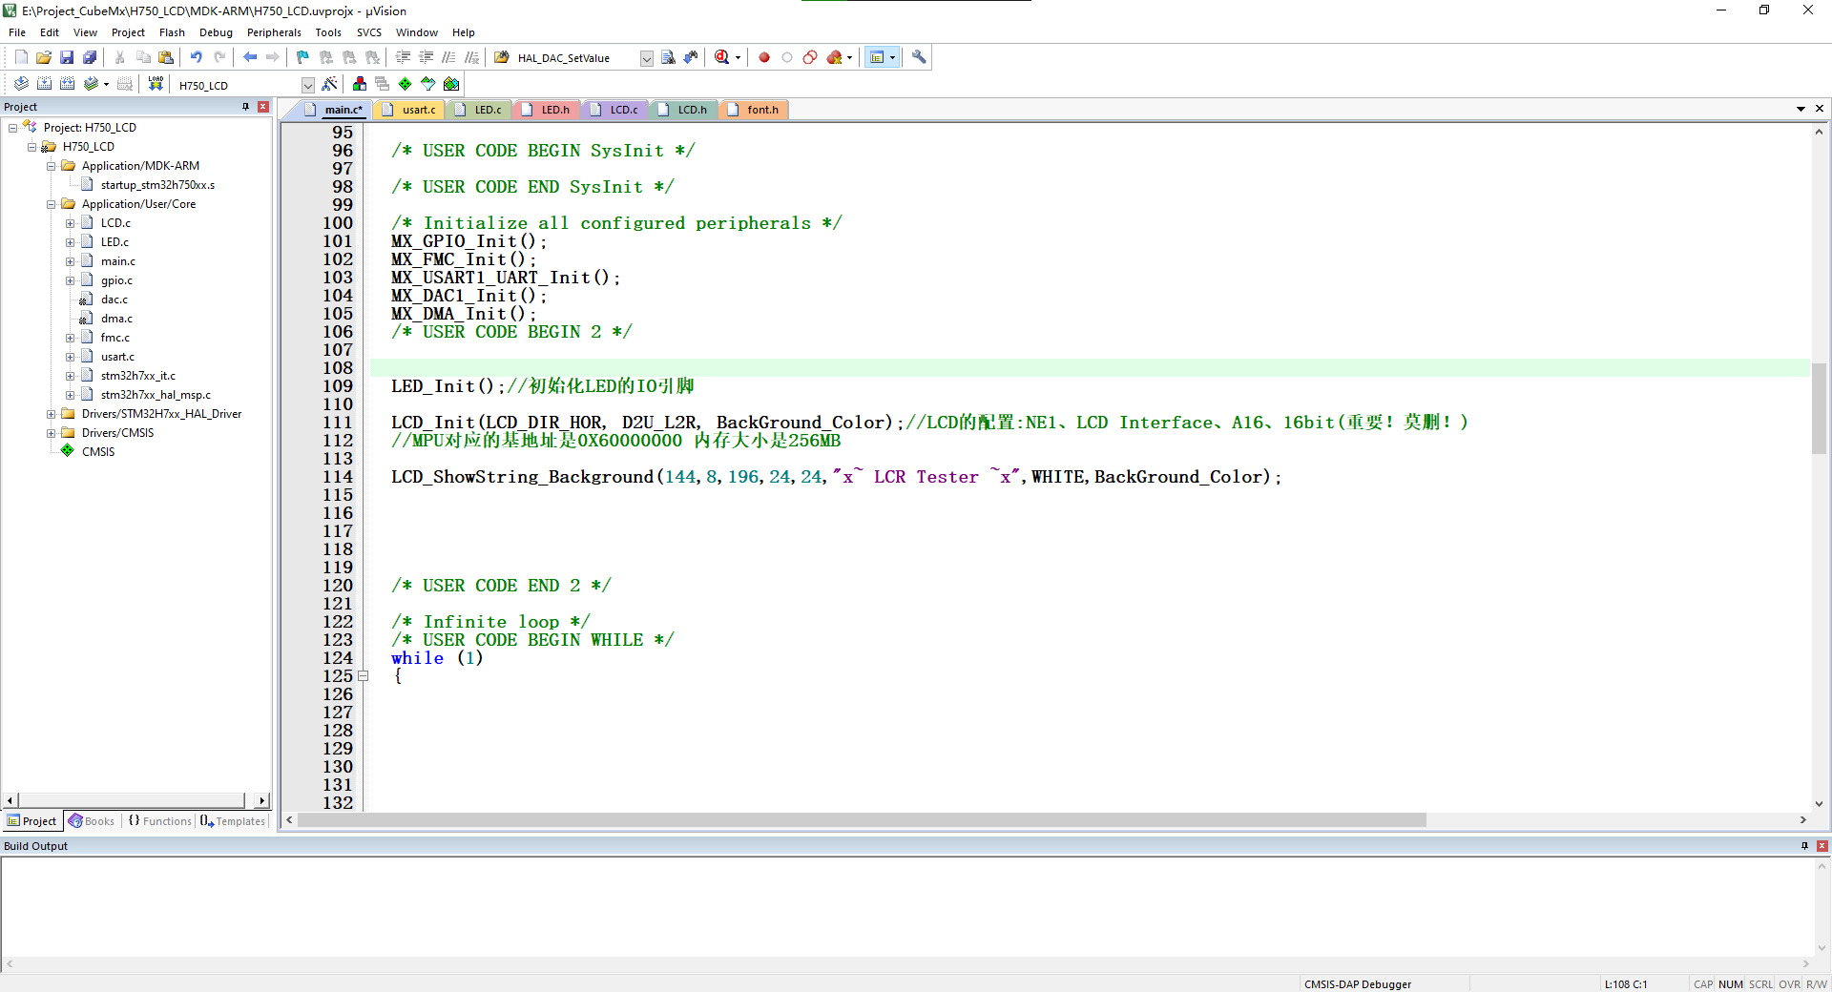Open the Peripherals menu
Image resolution: width=1832 pixels, height=992 pixels.
[x=274, y=32]
